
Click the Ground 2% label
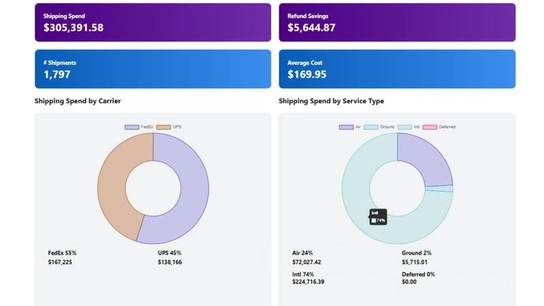tap(416, 253)
